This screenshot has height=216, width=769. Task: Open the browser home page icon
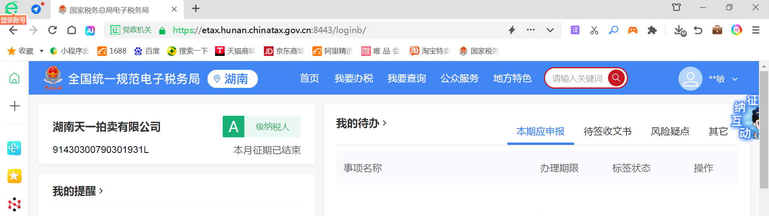(72, 30)
